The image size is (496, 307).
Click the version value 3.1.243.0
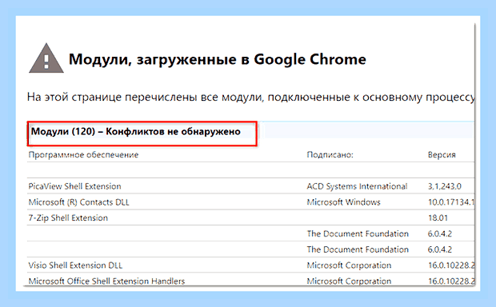(x=445, y=186)
